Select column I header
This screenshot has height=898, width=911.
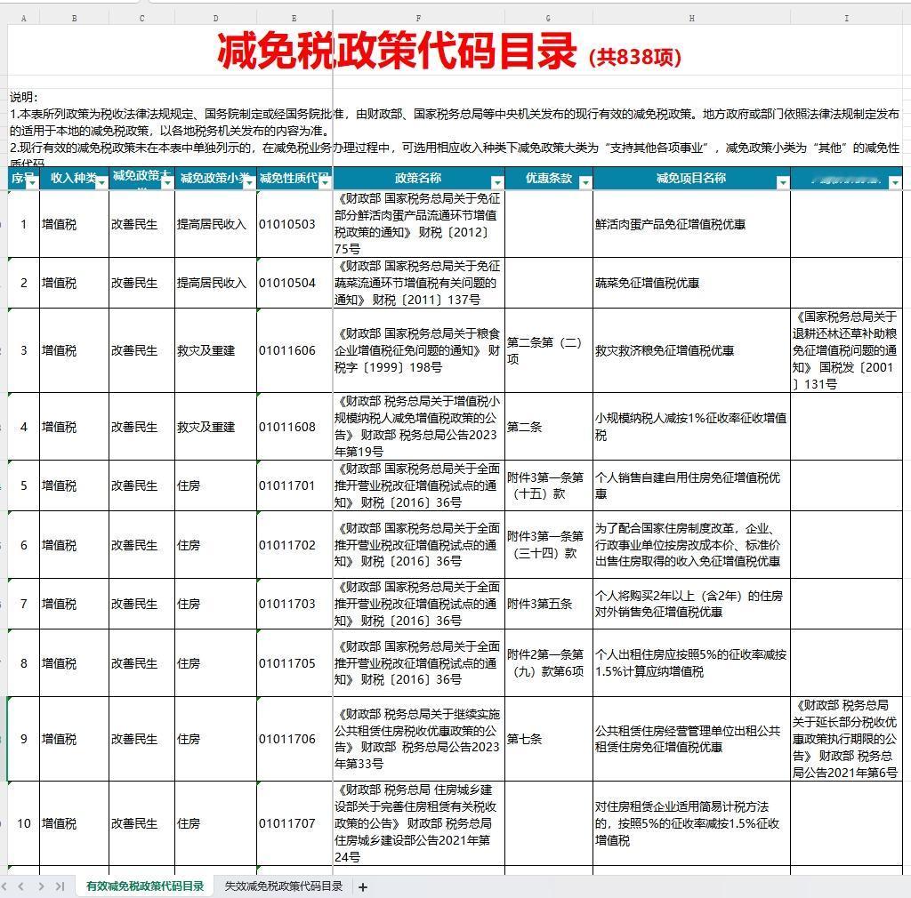click(x=847, y=18)
